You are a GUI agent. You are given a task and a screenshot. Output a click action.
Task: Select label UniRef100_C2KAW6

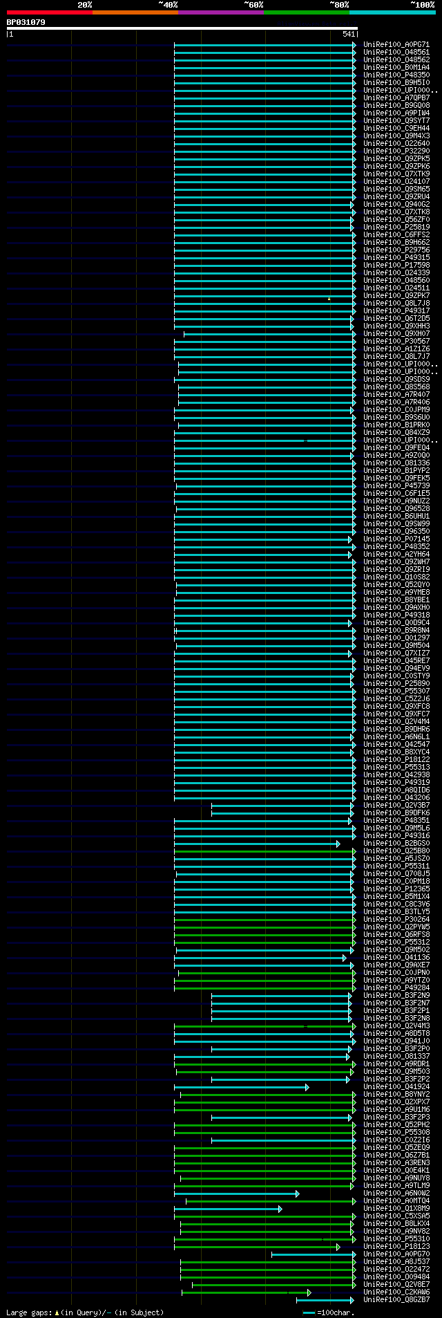[x=396, y=1292]
